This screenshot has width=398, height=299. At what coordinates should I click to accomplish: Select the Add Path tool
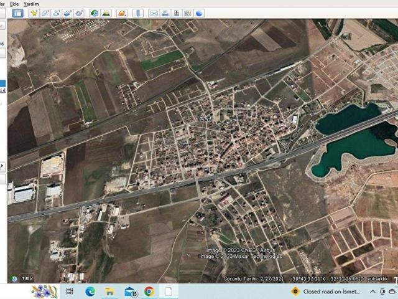tap(57, 13)
